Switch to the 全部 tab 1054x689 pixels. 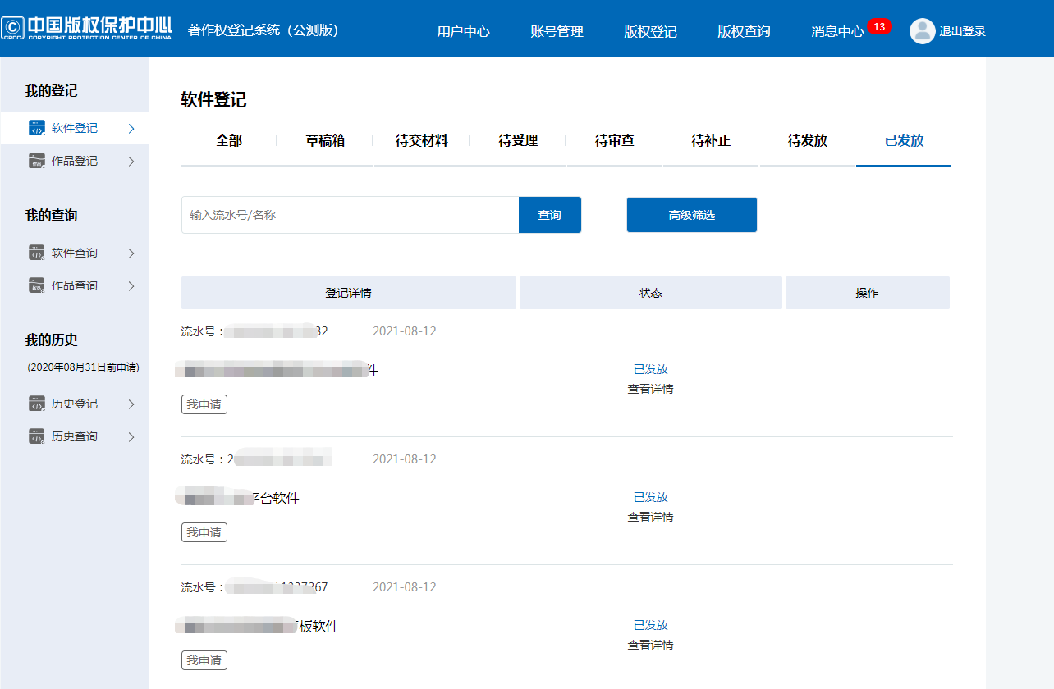[x=229, y=141]
